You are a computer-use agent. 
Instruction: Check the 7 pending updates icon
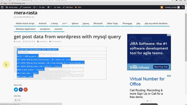(x=35, y=7)
